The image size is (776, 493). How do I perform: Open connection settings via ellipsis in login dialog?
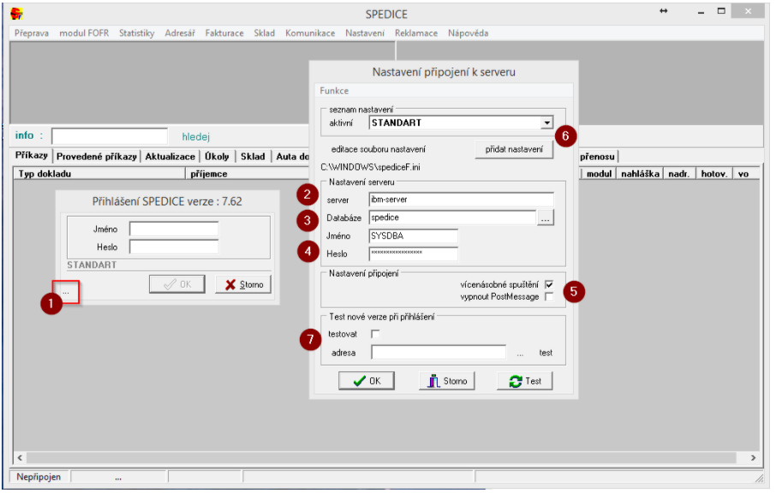tap(66, 292)
